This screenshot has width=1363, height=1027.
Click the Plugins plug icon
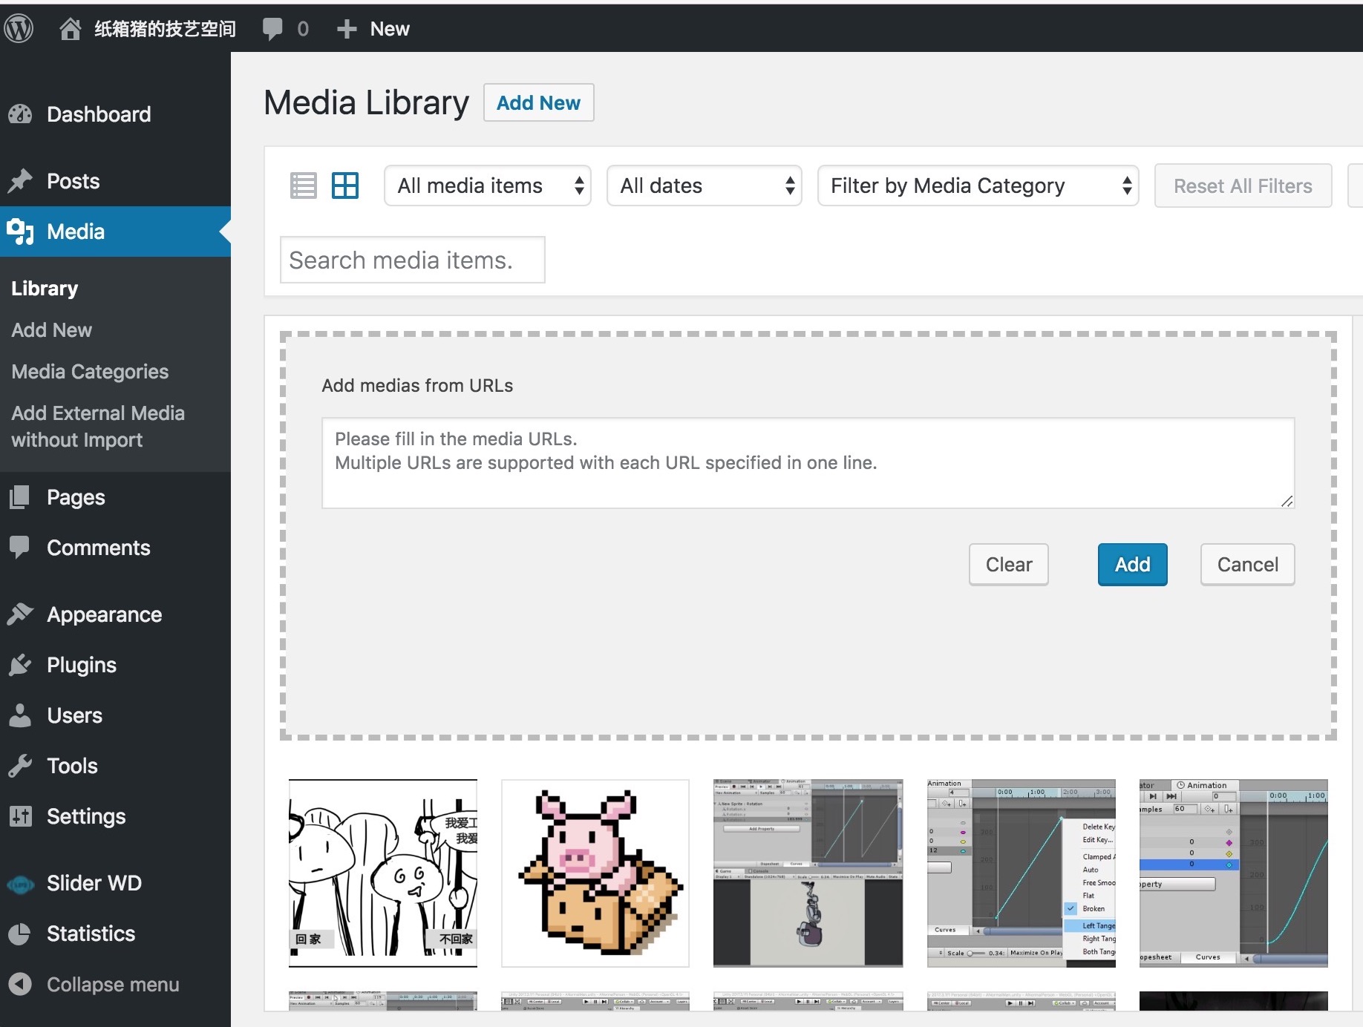[x=20, y=665]
